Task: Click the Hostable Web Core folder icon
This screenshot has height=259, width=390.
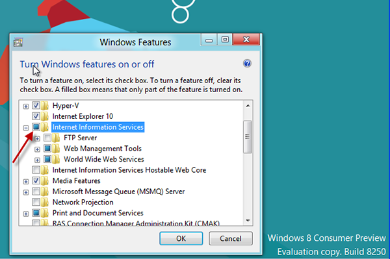Action: [x=45, y=170]
